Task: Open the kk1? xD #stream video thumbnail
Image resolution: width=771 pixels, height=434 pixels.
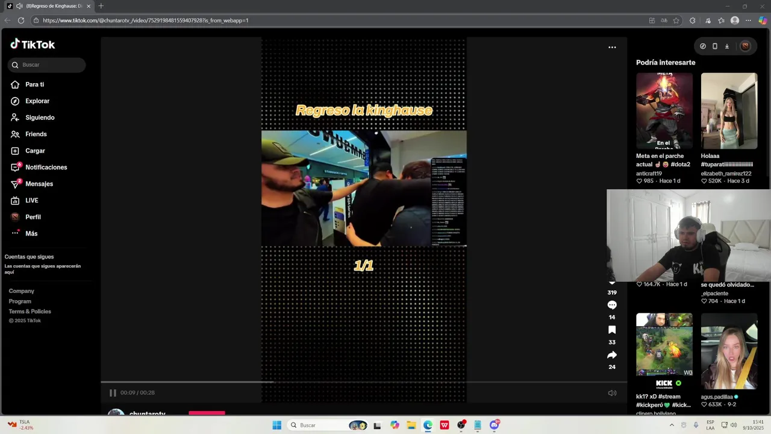Action: 664,350
